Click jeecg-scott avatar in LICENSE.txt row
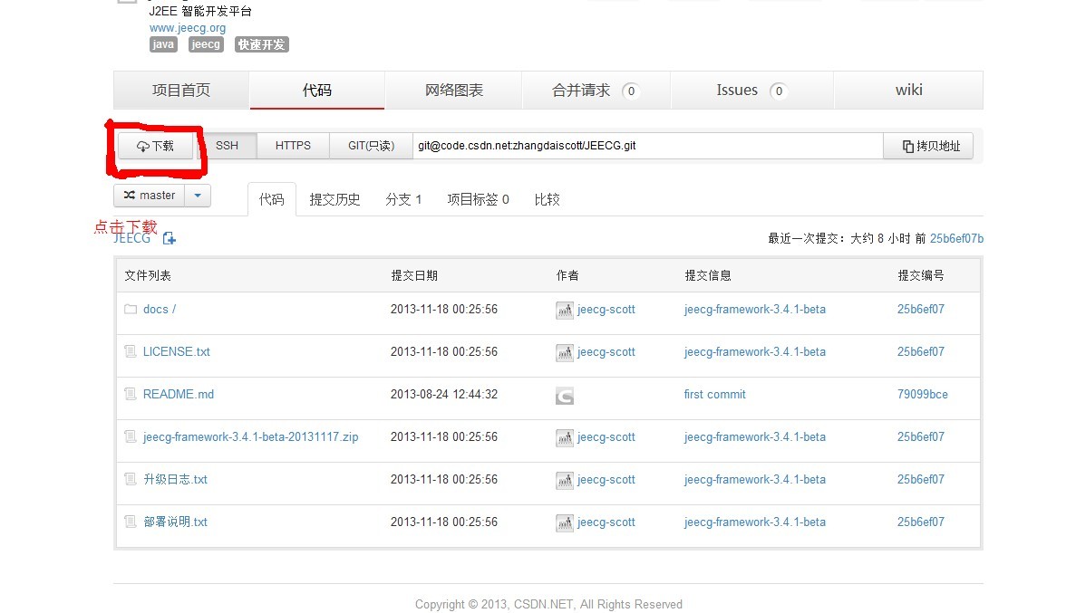1076x613 pixels. pyautogui.click(x=564, y=353)
